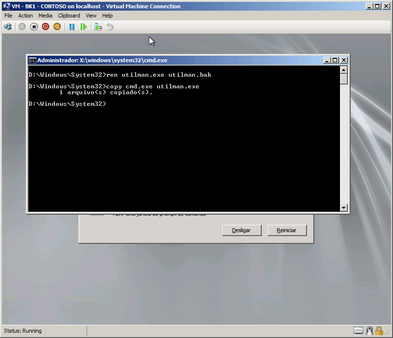Open the View menu
393x338 pixels.
[91, 16]
